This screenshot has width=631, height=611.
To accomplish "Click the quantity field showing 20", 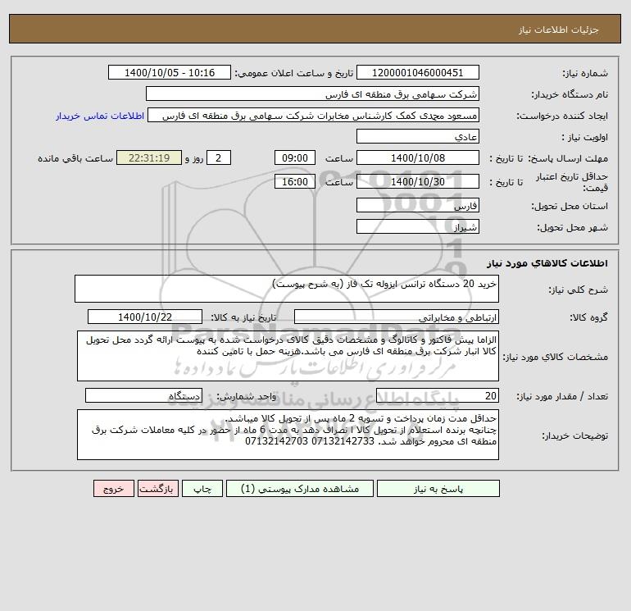I will (x=438, y=395).
